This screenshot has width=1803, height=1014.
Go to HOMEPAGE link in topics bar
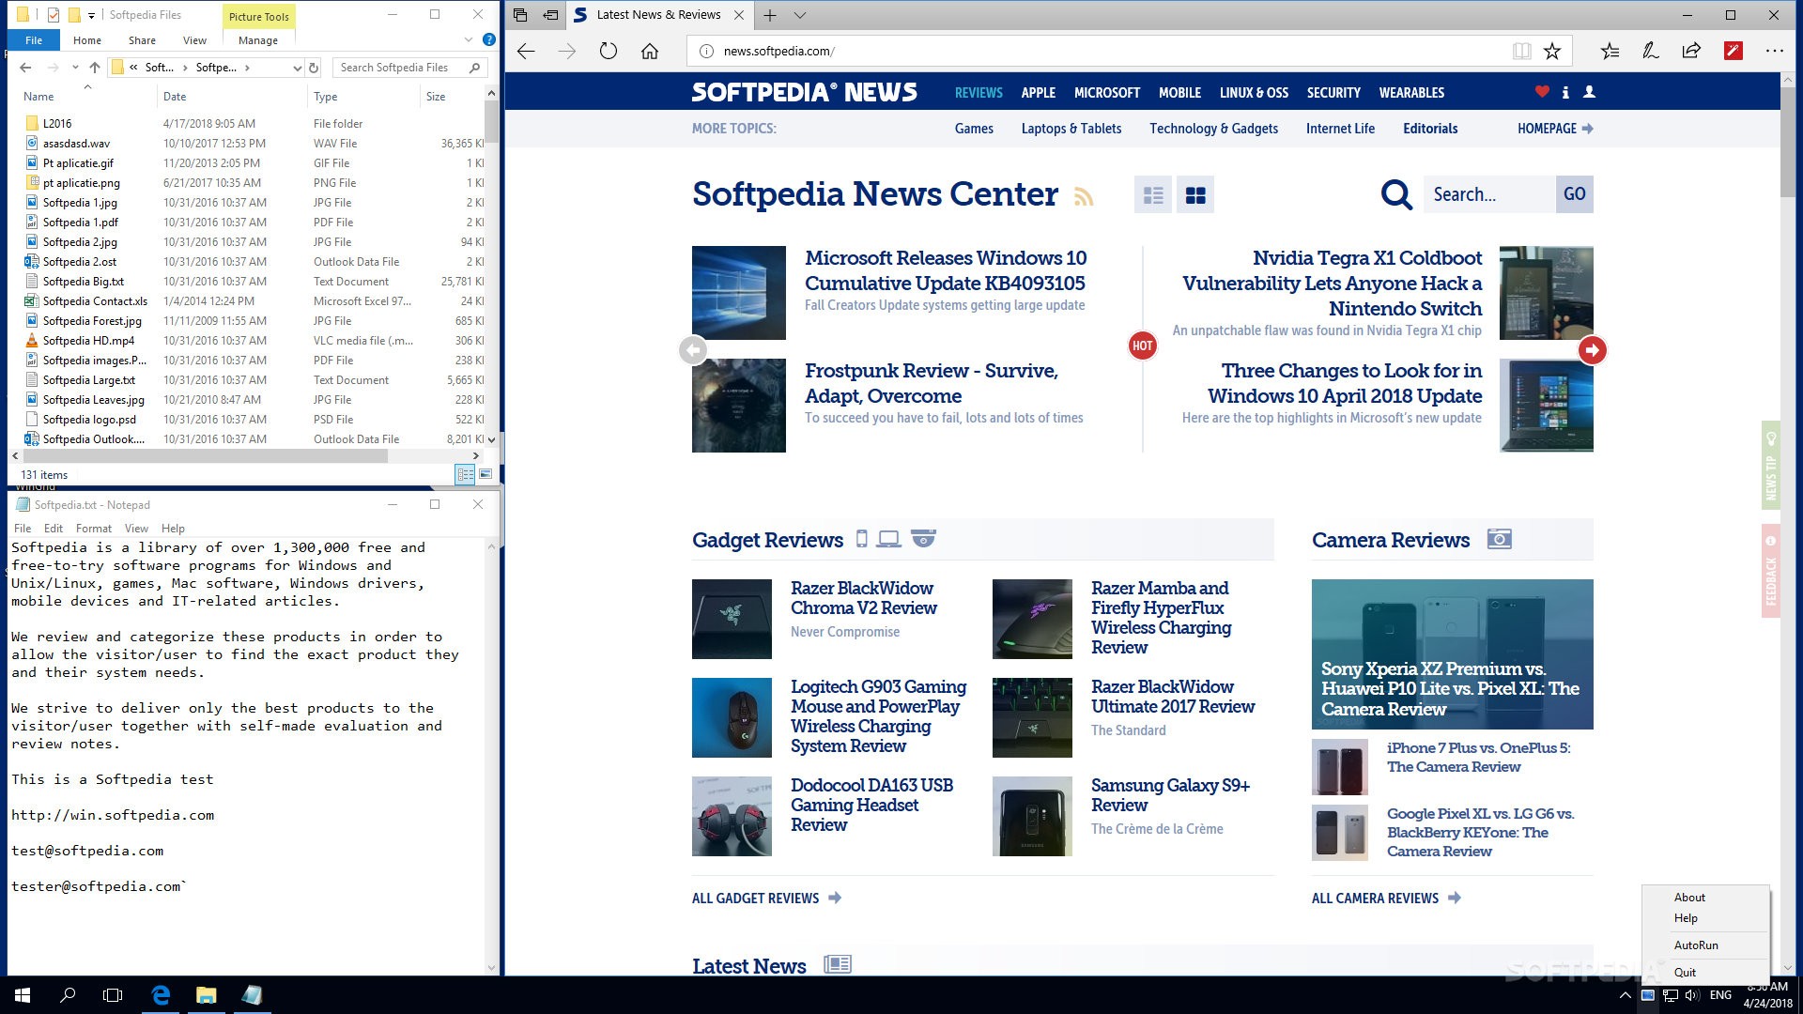[x=1555, y=129]
